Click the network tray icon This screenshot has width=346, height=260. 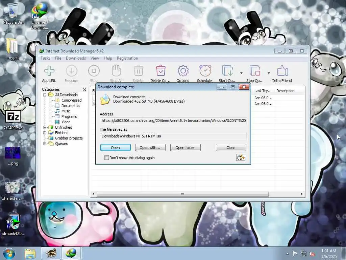tap(304, 254)
